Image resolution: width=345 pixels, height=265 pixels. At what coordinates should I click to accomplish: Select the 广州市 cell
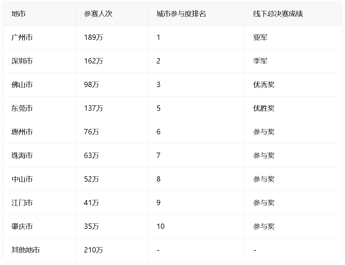coord(22,37)
